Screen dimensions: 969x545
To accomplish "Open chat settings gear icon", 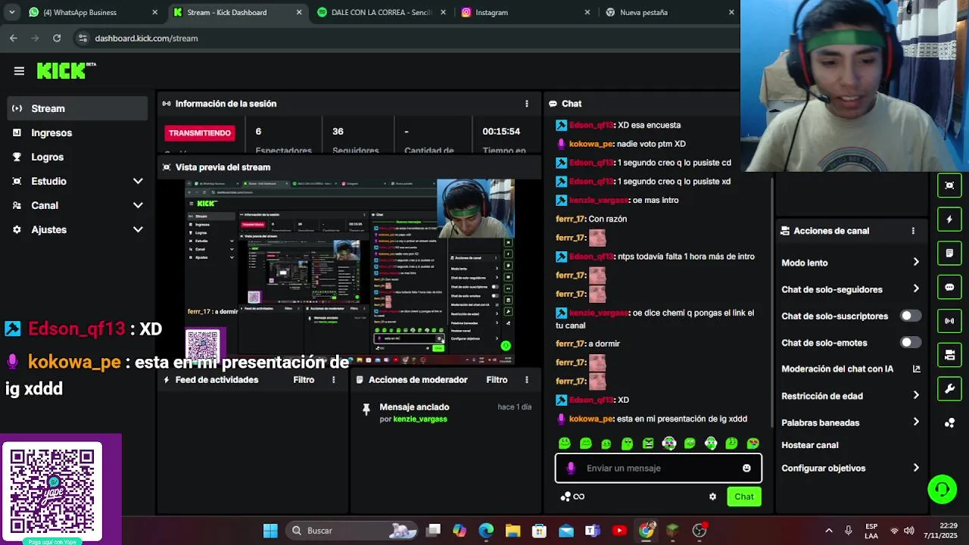I will click(x=712, y=497).
